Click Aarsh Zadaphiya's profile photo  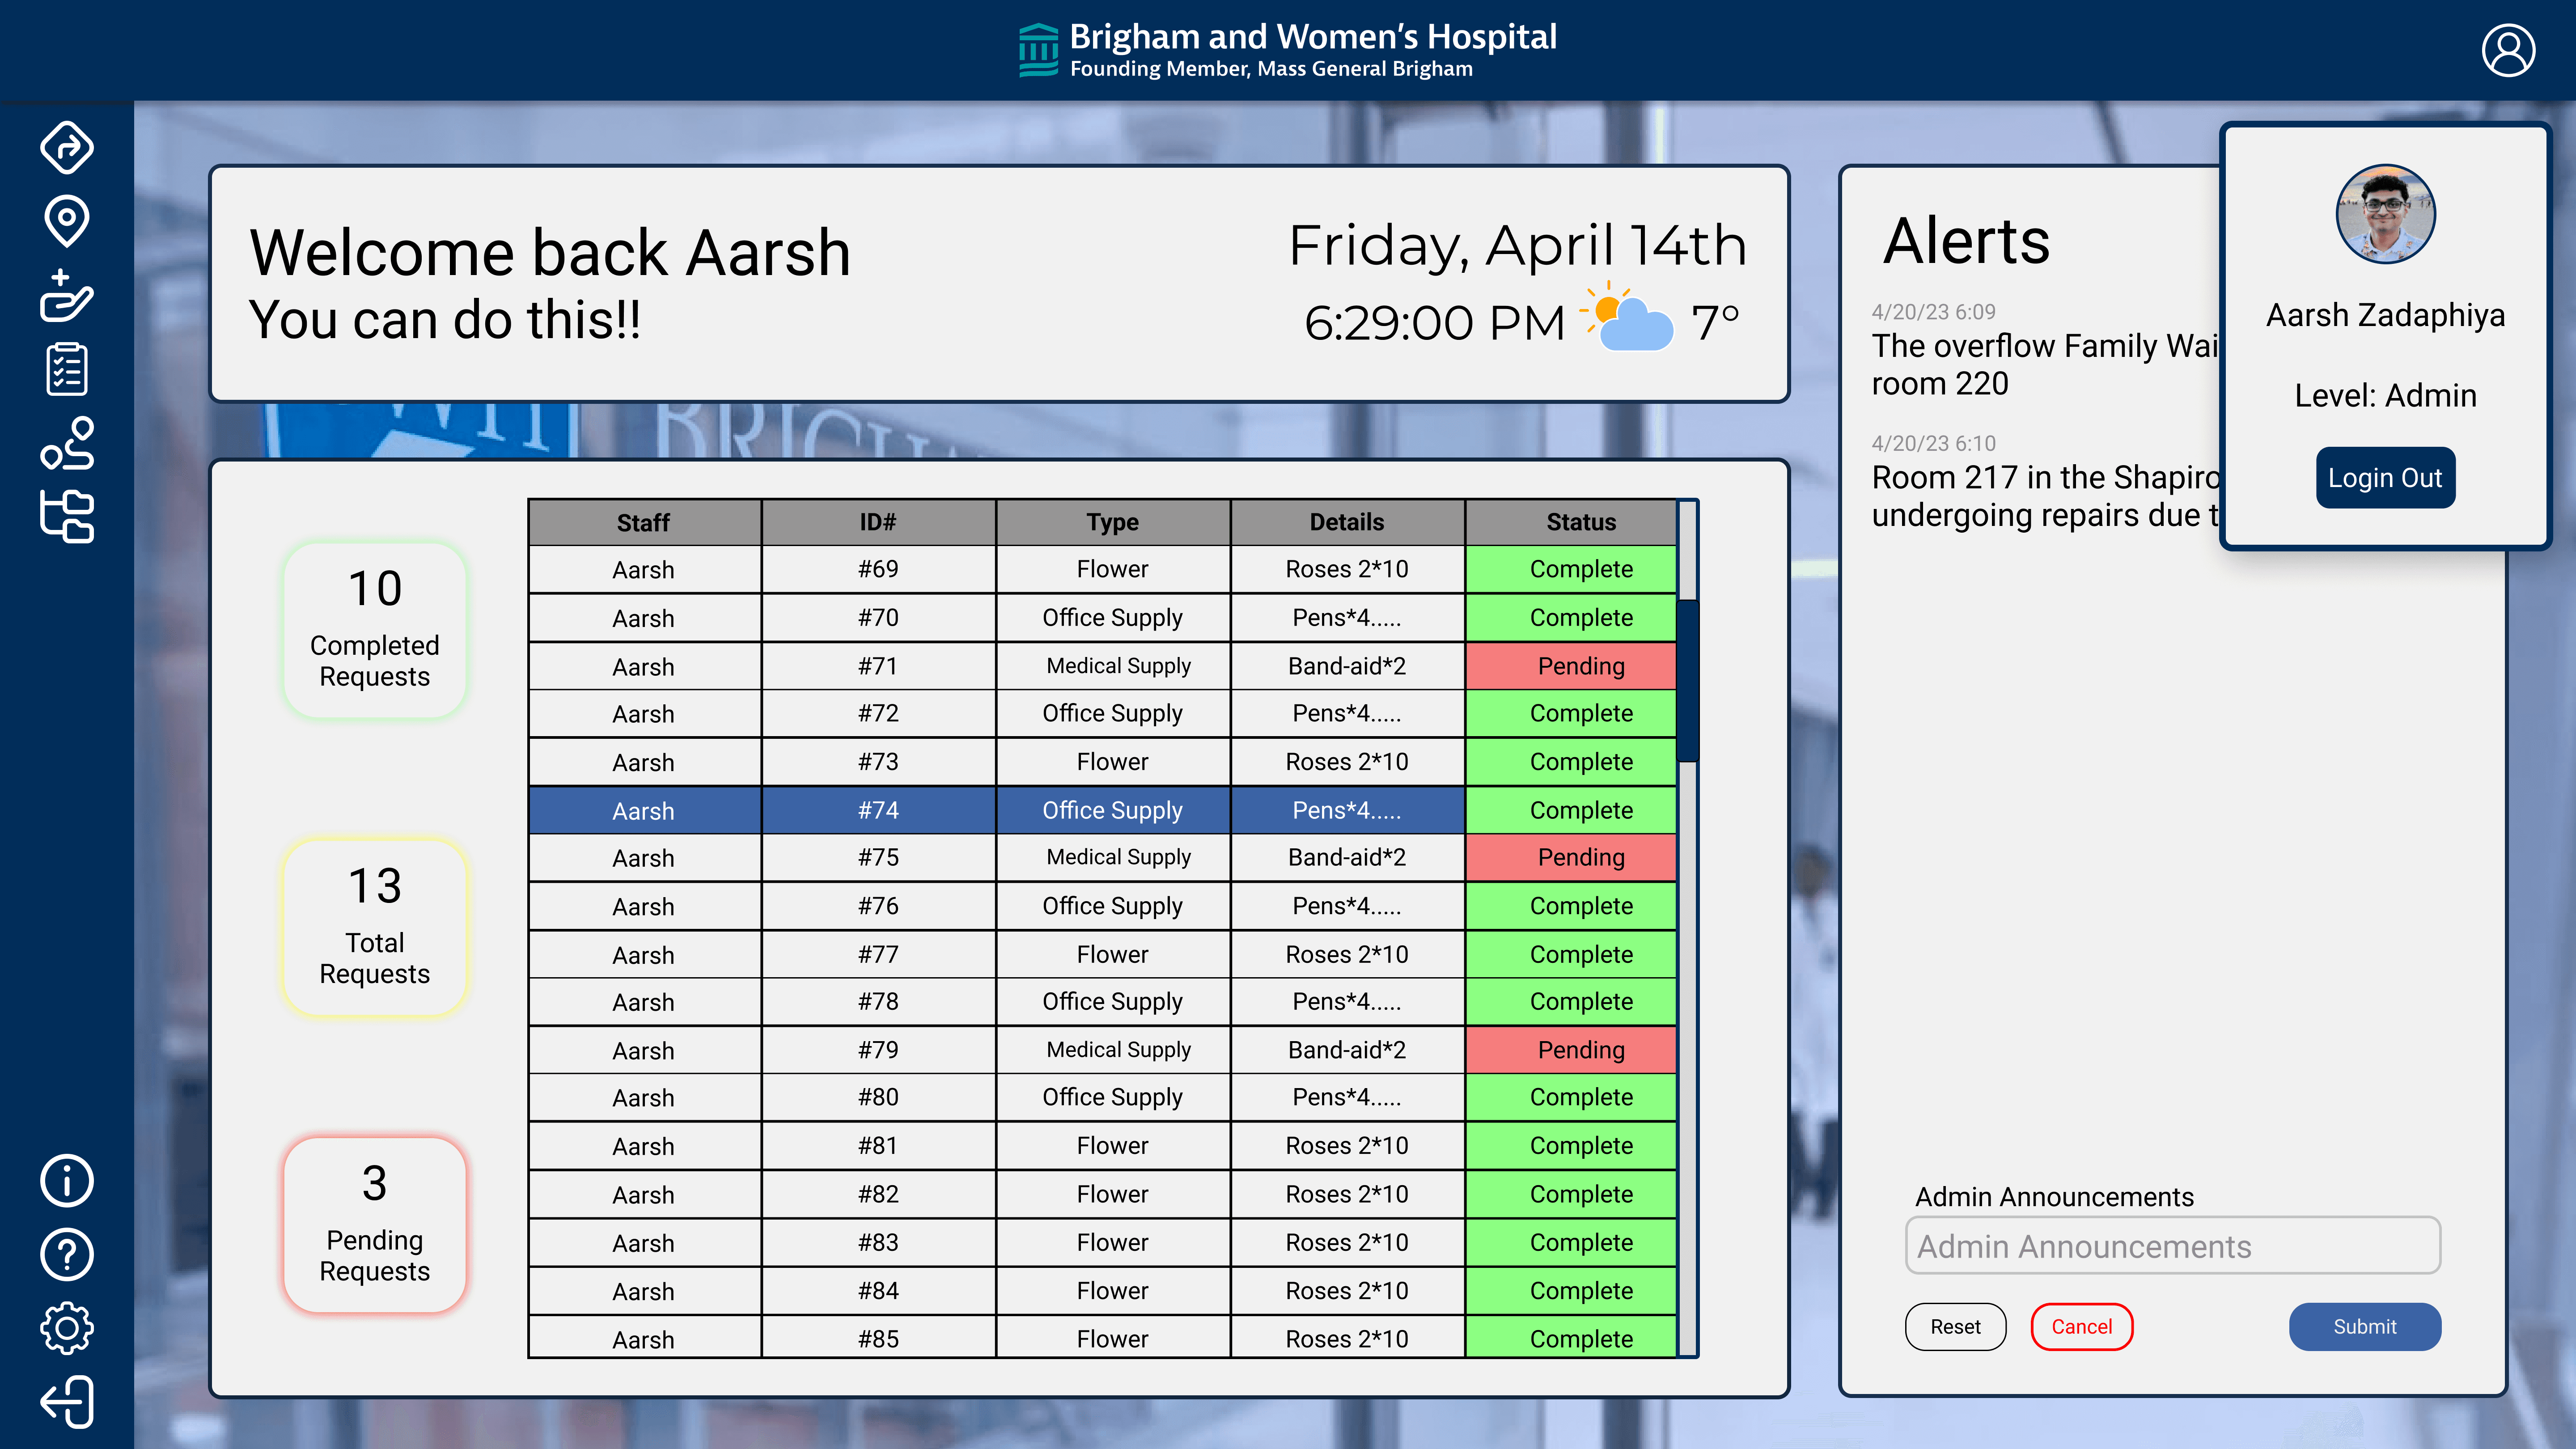click(x=2385, y=214)
